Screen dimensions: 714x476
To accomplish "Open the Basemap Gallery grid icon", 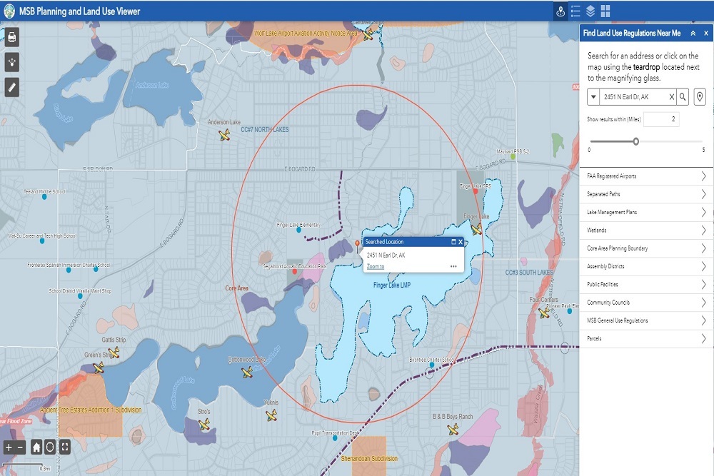I will point(605,11).
